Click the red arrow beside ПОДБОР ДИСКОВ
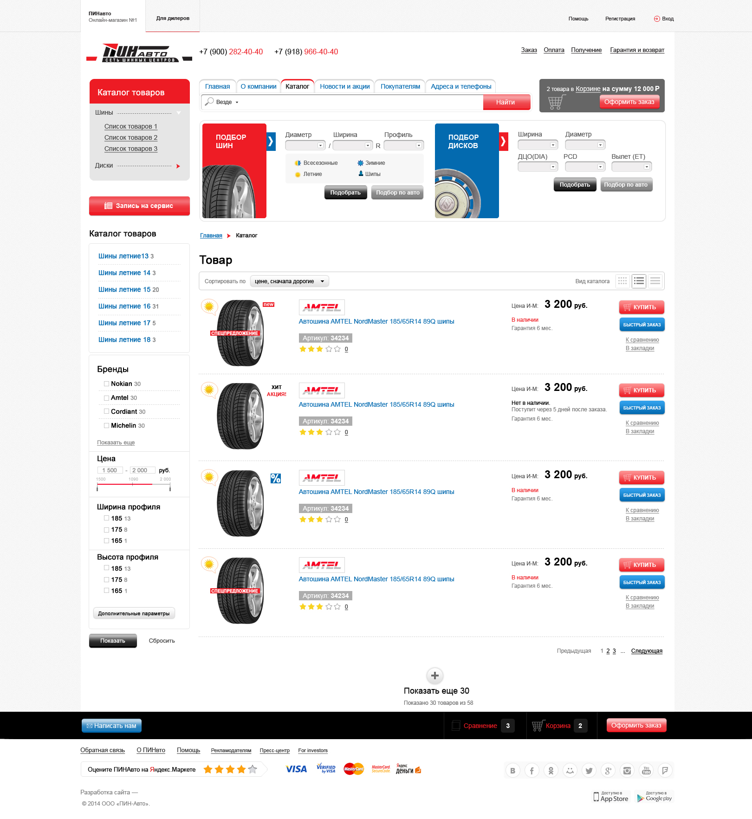Screen dimensions: 752x819 point(504,142)
